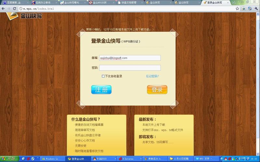Click the 共享文档，协同撰写 line
Image resolution: width=260 pixels, height=162 pixels.
[x=158, y=142]
